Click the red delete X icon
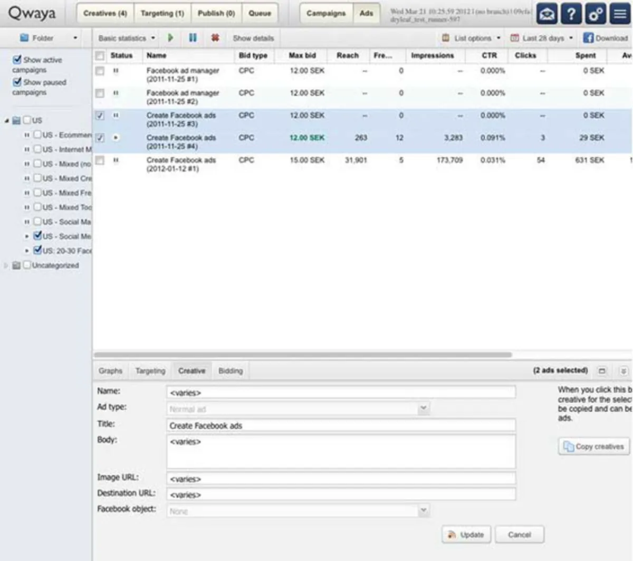The height and width of the screenshot is (561, 633). click(x=215, y=38)
